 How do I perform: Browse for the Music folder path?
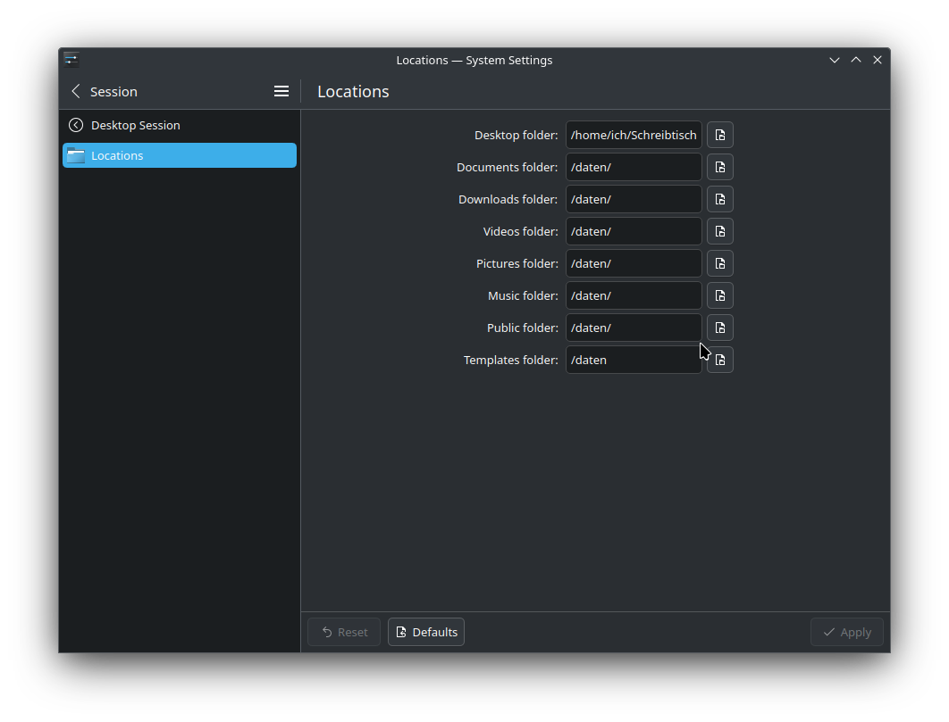pos(719,295)
